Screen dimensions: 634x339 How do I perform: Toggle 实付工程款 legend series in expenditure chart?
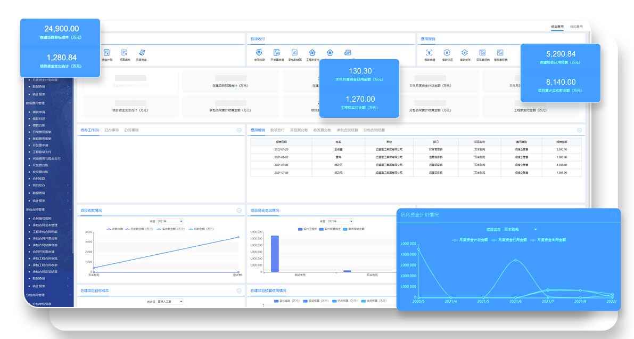pos(310,229)
